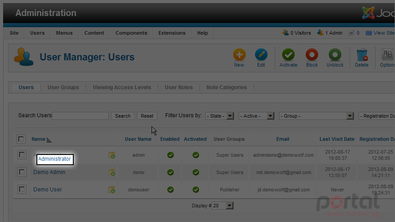The width and height of the screenshot is (395, 222).
Task: Click the jd.demowolf@gmail.com email cell
Action: click(x=283, y=190)
